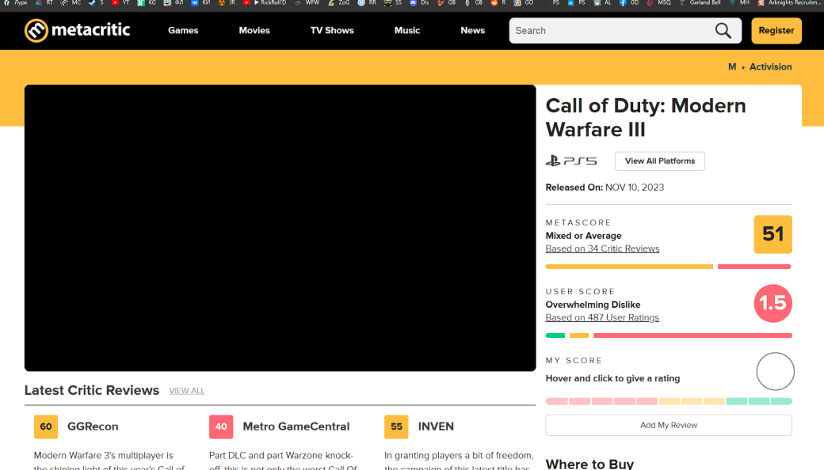This screenshot has width=824, height=470.
Task: Click VIEW ALL critic reviews link
Action: (187, 391)
